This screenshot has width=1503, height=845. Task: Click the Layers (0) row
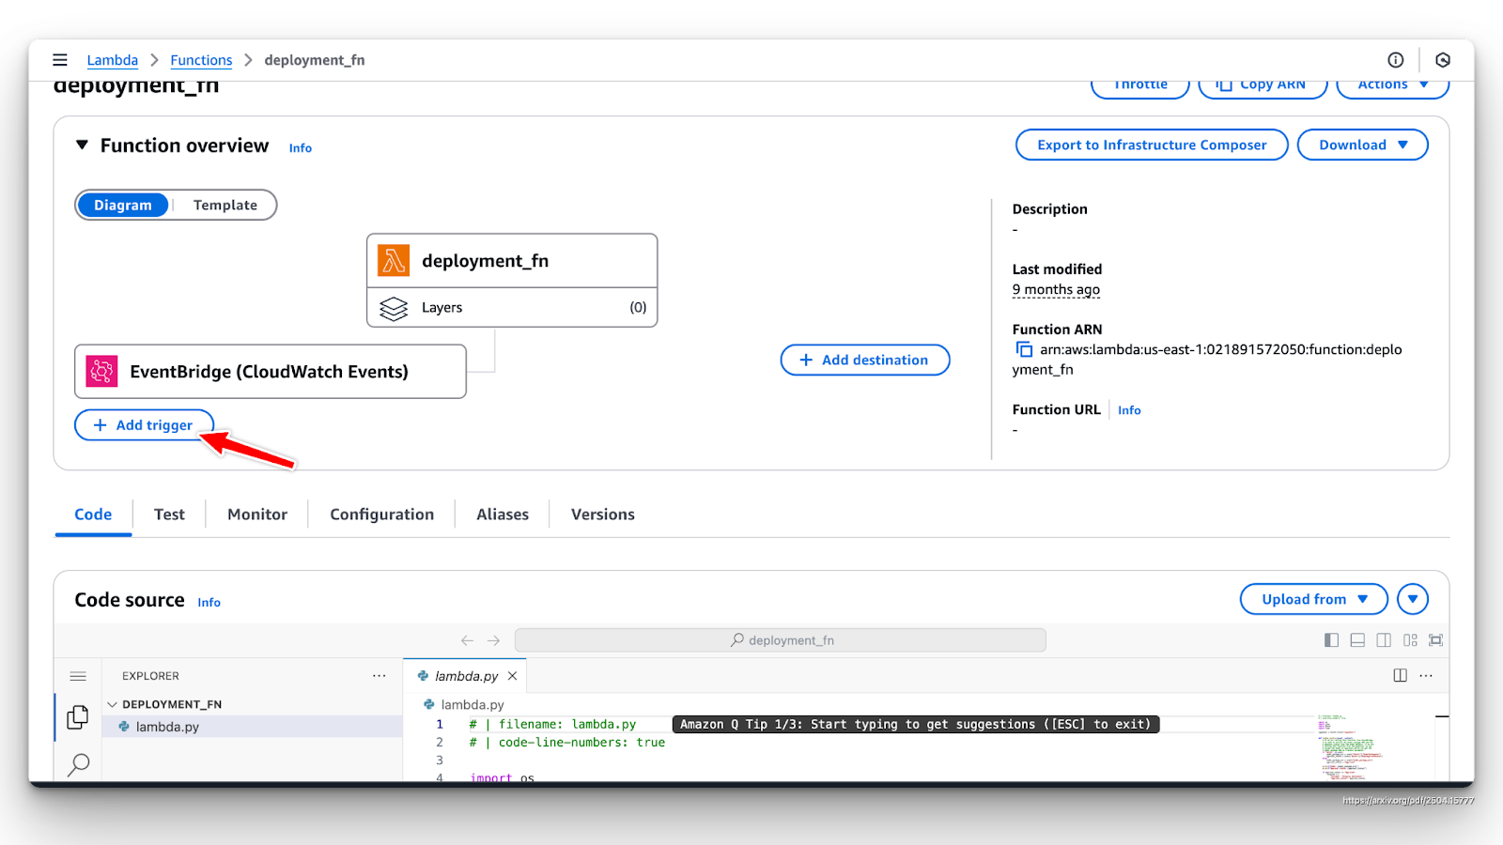pyautogui.click(x=512, y=308)
